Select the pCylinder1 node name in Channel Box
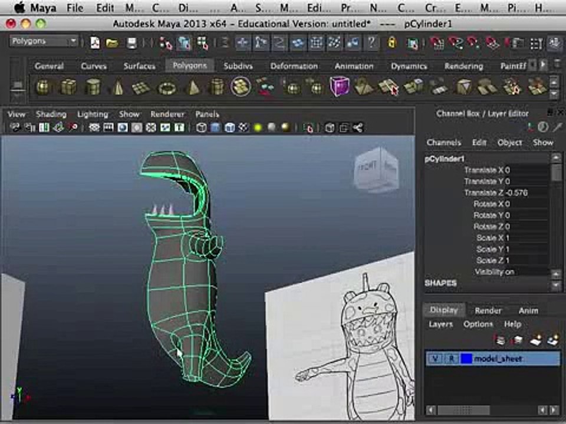Viewport: 566px width, 424px height. click(444, 158)
